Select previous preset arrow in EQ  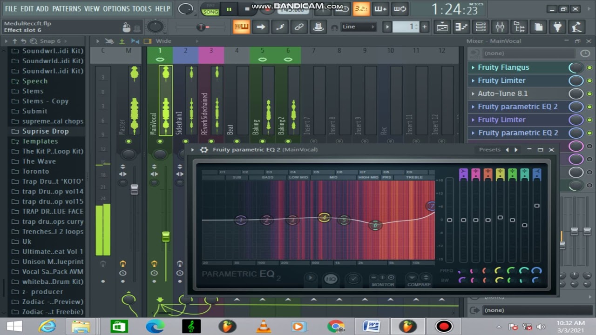[507, 150]
